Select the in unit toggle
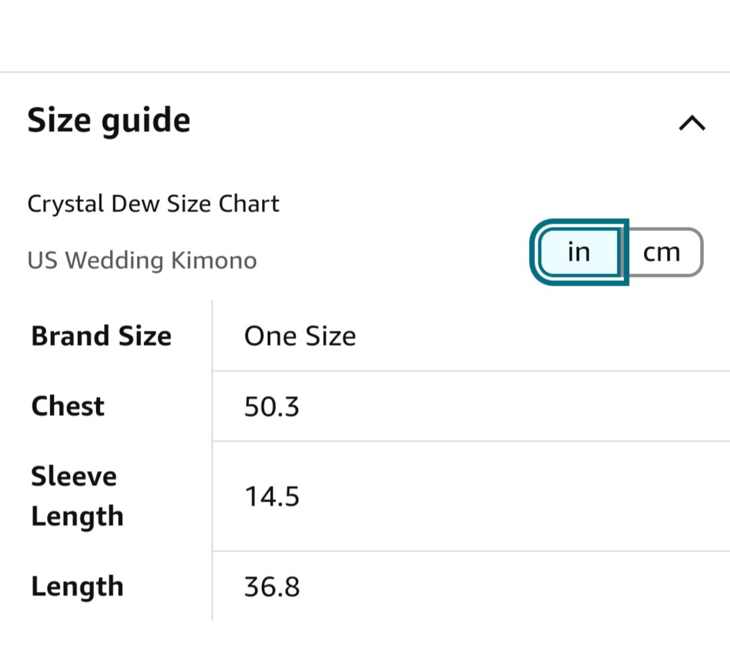This screenshot has width=730, height=656. pyautogui.click(x=579, y=252)
